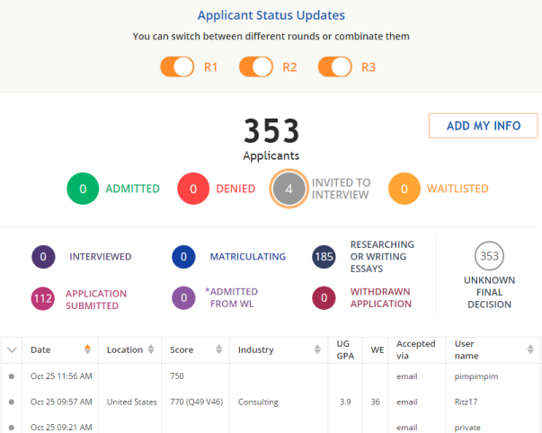Toggle the R1 round switch
The image size is (542, 433).
tap(177, 66)
